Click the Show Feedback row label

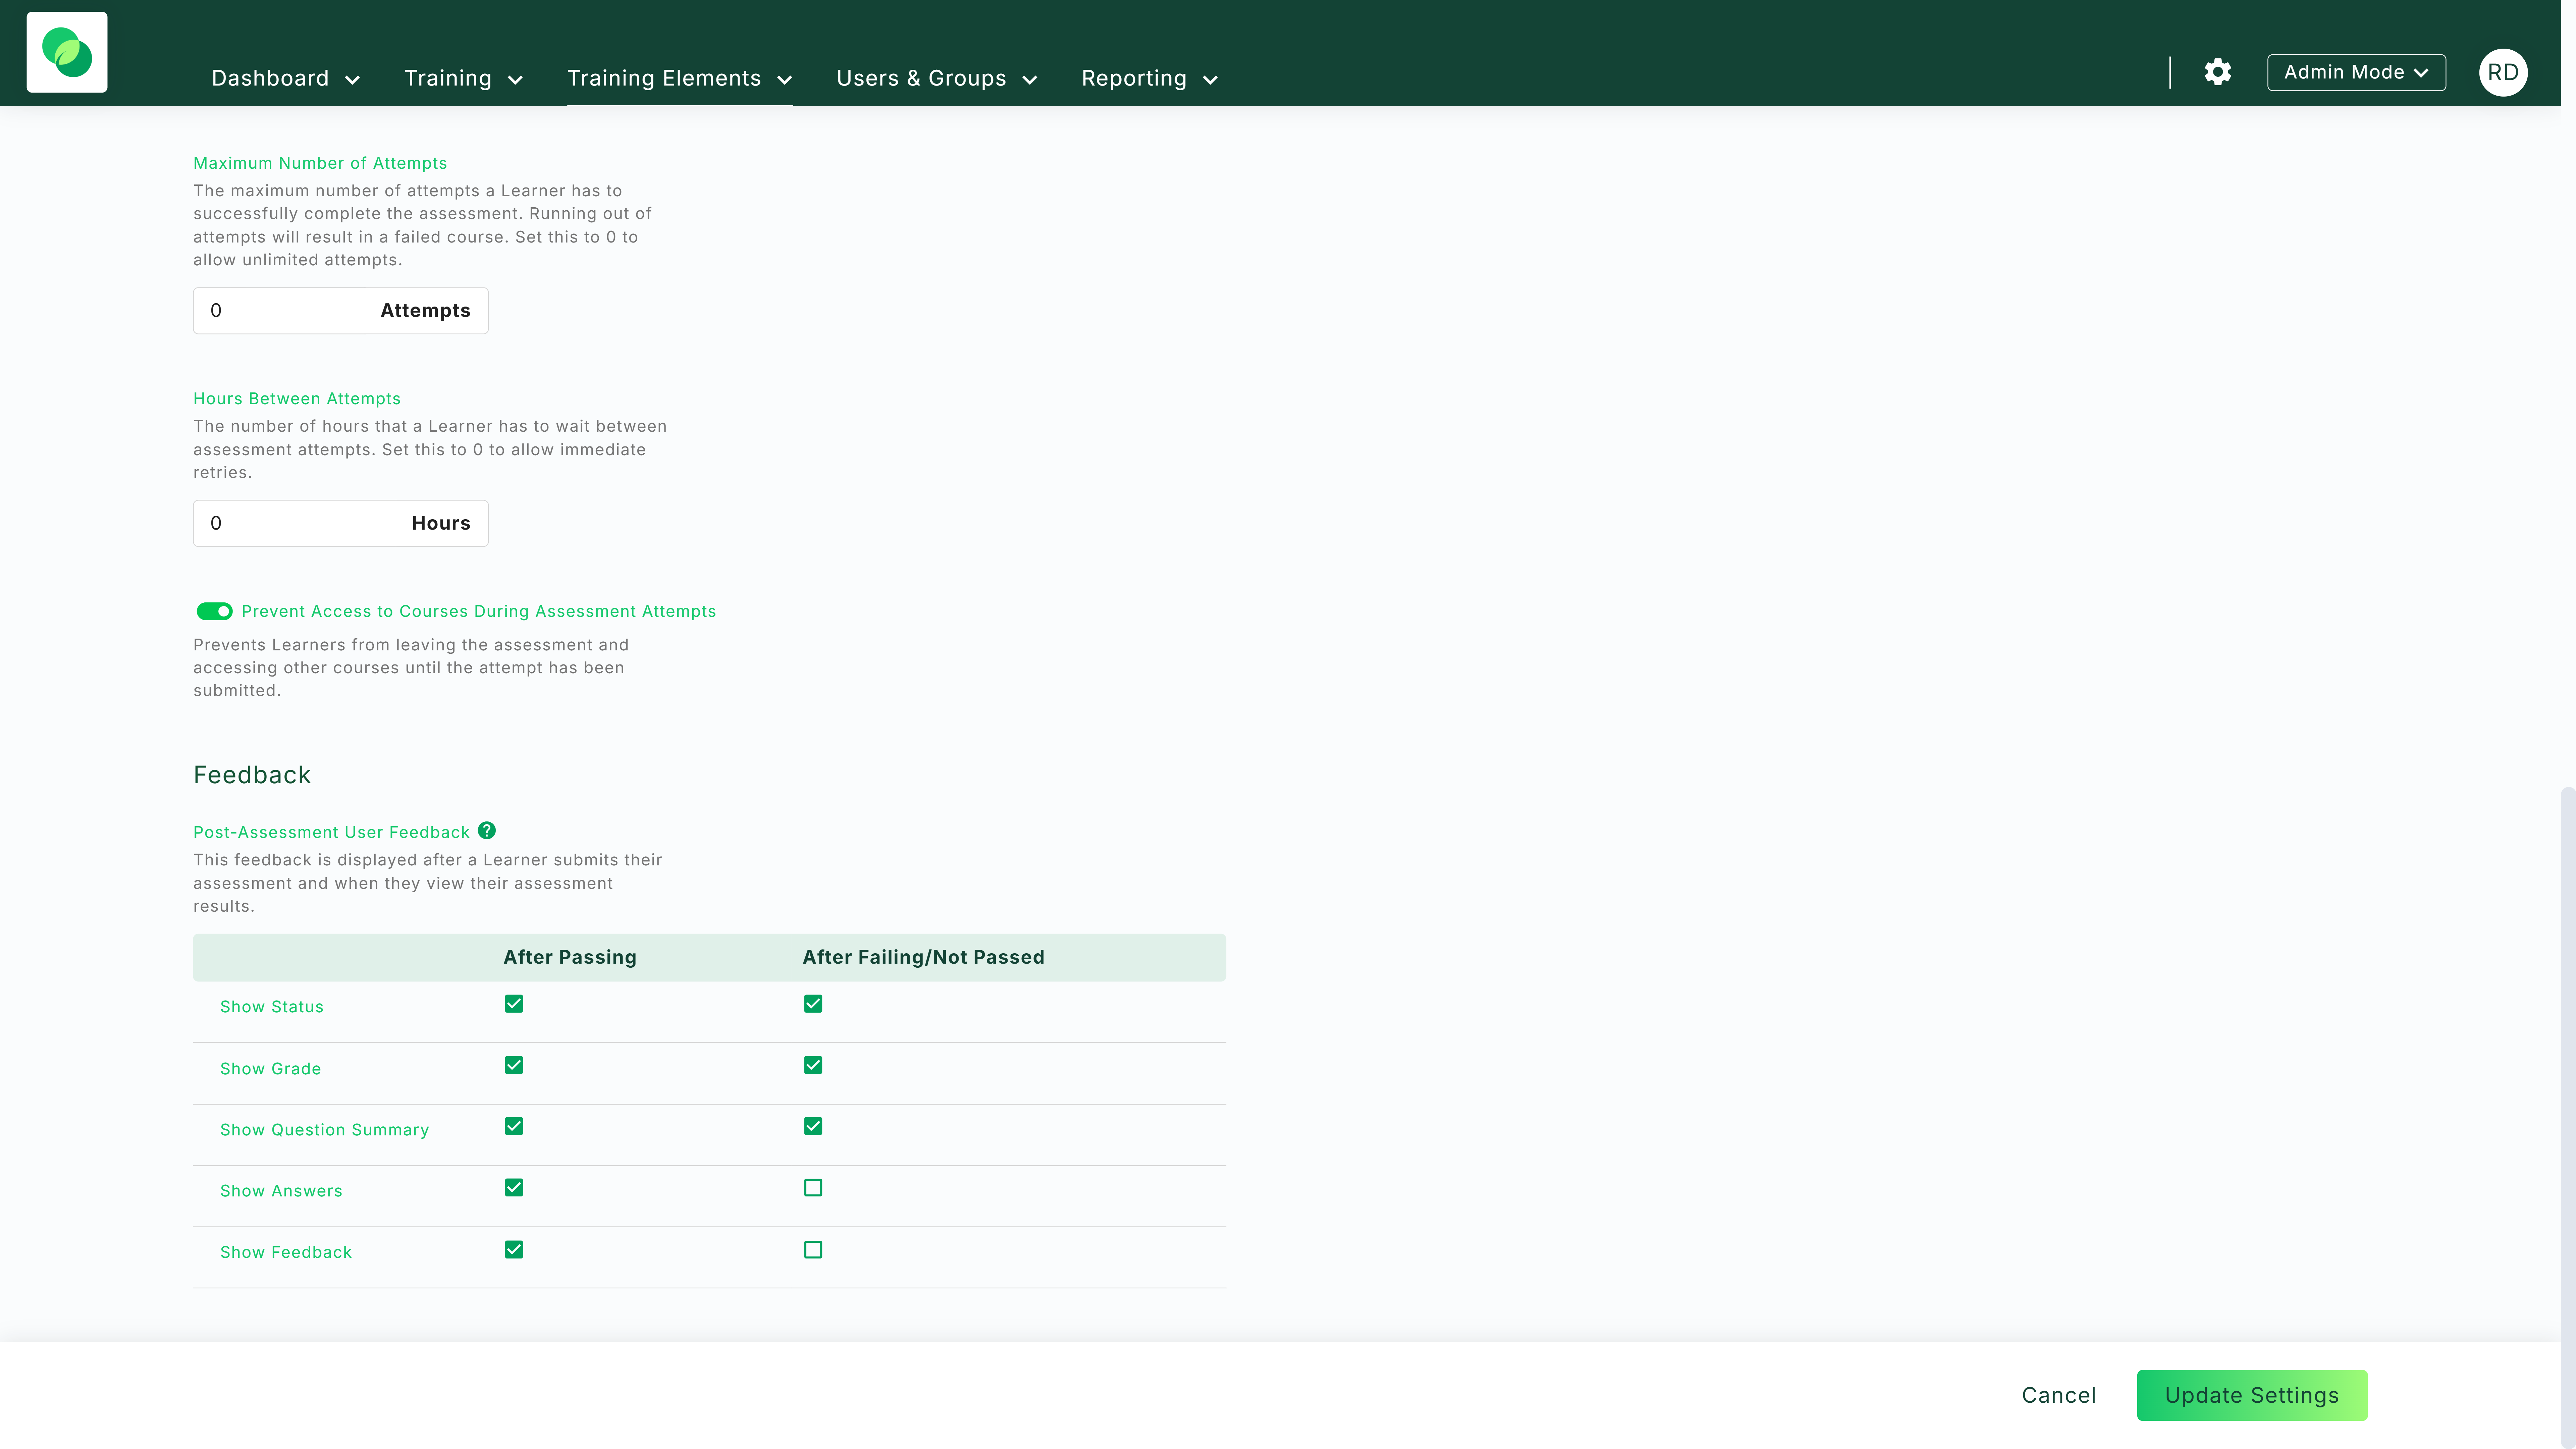click(286, 1252)
